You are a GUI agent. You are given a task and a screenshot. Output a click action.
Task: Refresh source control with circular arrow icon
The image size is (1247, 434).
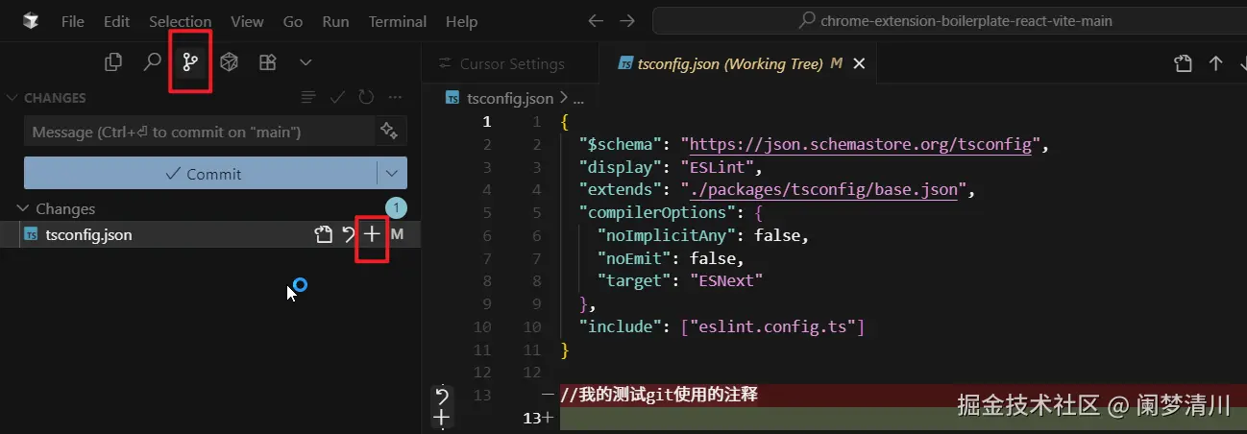click(x=366, y=97)
